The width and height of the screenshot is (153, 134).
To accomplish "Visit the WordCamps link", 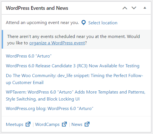I will [x=47, y=125].
